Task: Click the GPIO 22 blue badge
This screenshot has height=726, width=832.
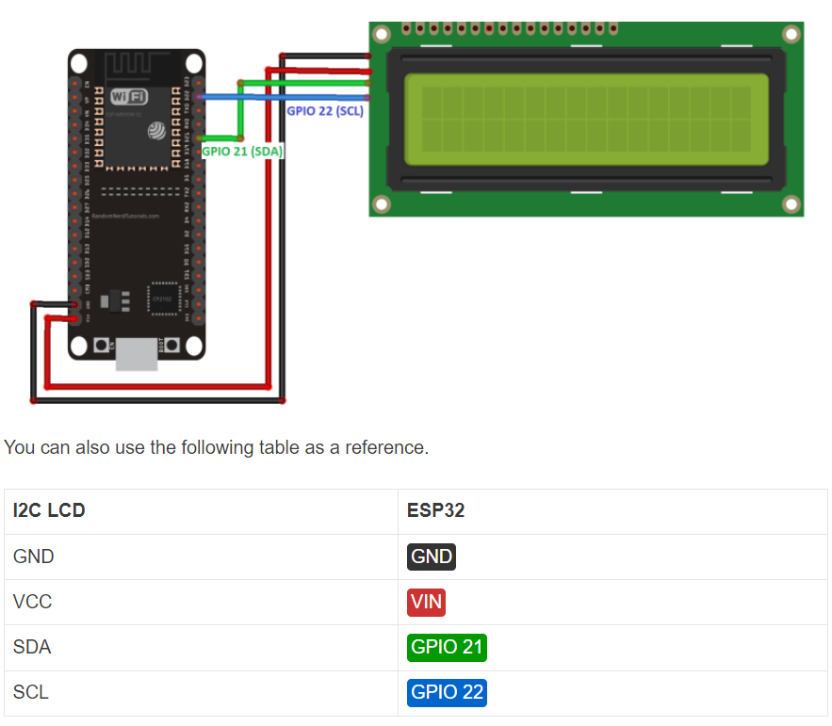Action: [x=447, y=692]
